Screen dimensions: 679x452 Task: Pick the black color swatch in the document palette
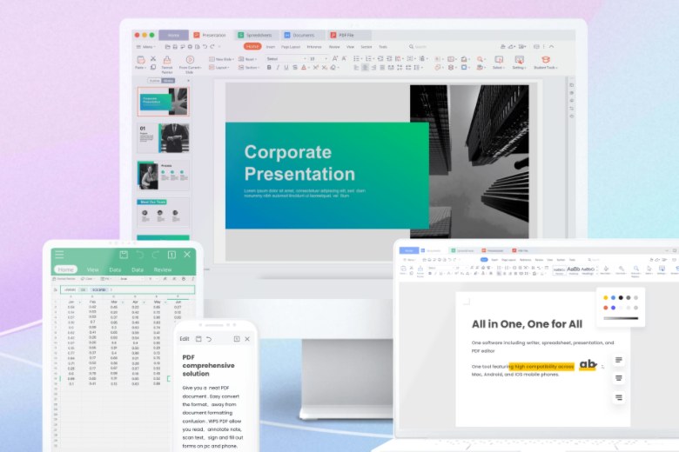tap(621, 297)
